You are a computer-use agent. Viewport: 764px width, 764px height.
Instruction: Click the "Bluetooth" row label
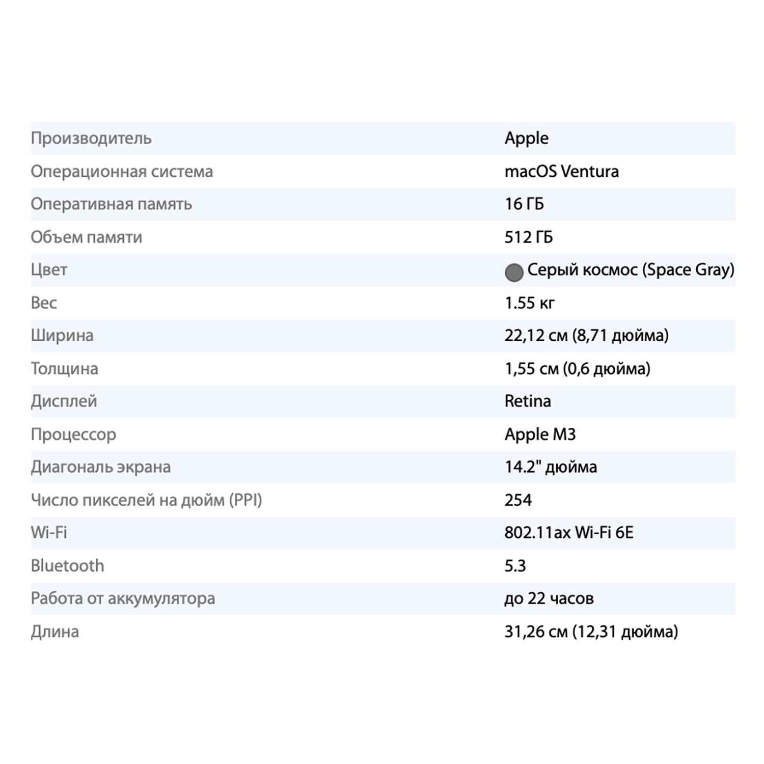click(x=67, y=566)
